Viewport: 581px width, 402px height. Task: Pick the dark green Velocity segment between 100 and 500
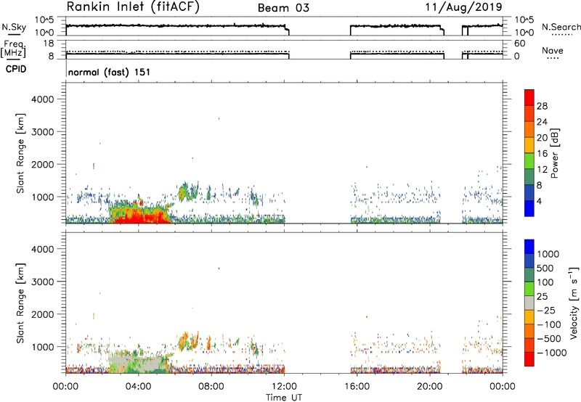[529, 275]
